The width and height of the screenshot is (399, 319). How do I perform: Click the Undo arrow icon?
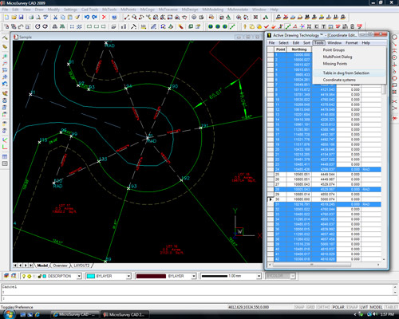(x=87, y=18)
